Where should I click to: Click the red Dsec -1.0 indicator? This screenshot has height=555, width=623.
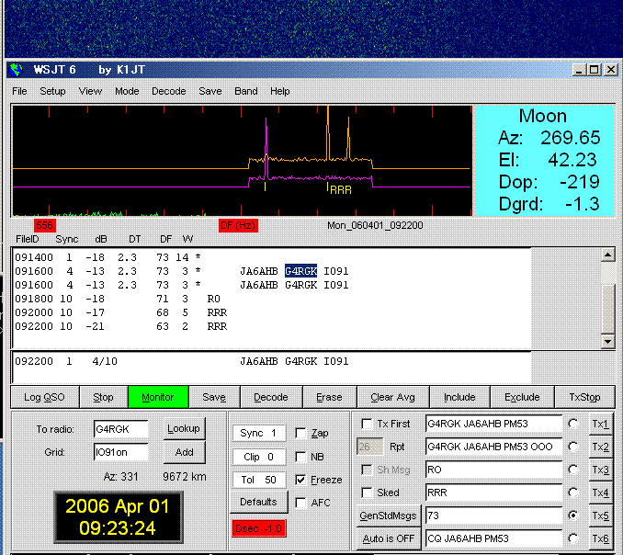[x=258, y=528]
